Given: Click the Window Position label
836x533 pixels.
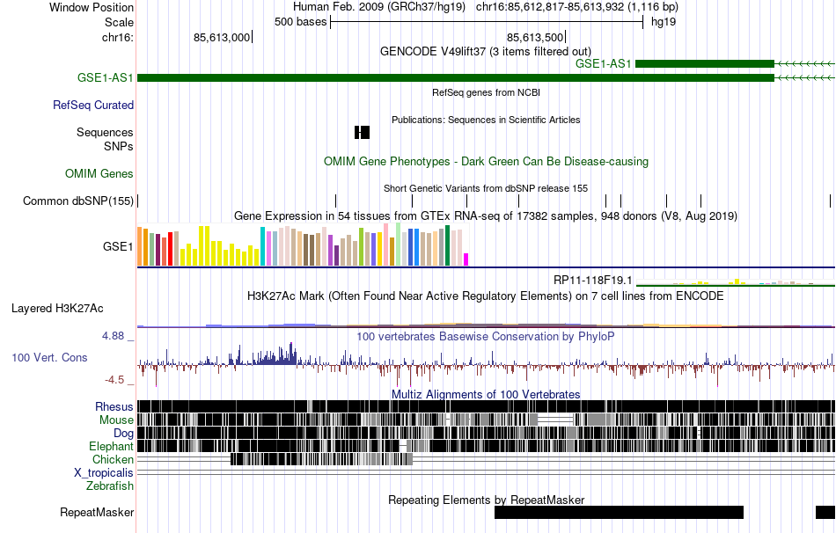Looking at the screenshot, I should pyautogui.click(x=92, y=7).
